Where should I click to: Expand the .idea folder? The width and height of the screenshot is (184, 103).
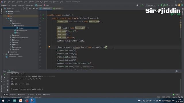coord(6,14)
